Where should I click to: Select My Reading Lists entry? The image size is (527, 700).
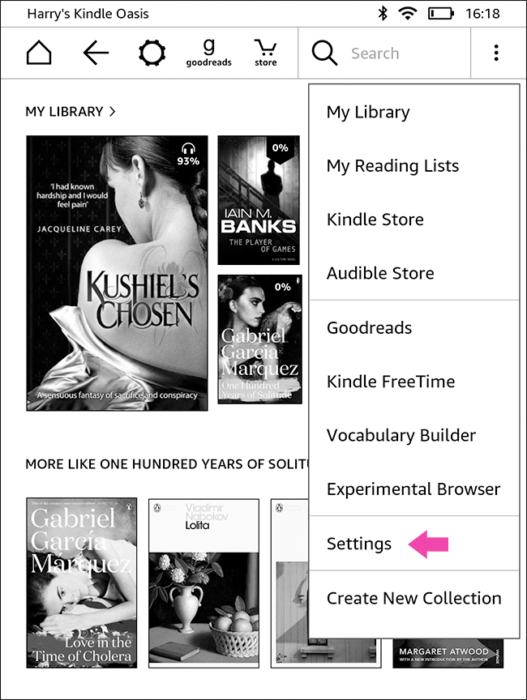[414, 165]
